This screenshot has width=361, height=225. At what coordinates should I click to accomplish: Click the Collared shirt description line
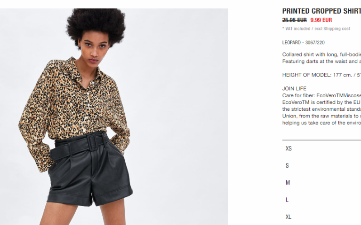tap(321, 54)
